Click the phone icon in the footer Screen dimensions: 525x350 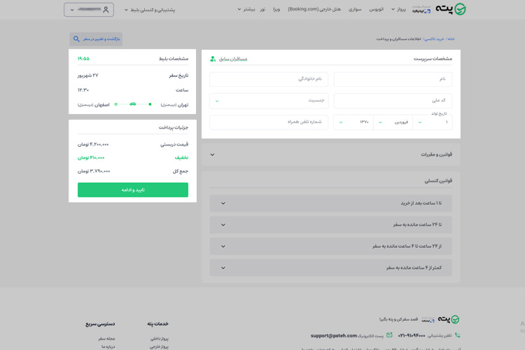(x=457, y=335)
